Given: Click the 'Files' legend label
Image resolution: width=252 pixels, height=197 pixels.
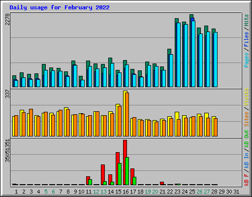Looking at the screenshot, I should pos(247,39).
